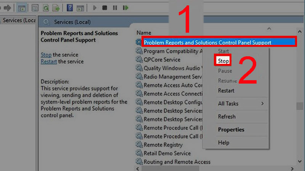Choose Stop from the context menu
The height and width of the screenshot is (171, 305).
point(223,61)
